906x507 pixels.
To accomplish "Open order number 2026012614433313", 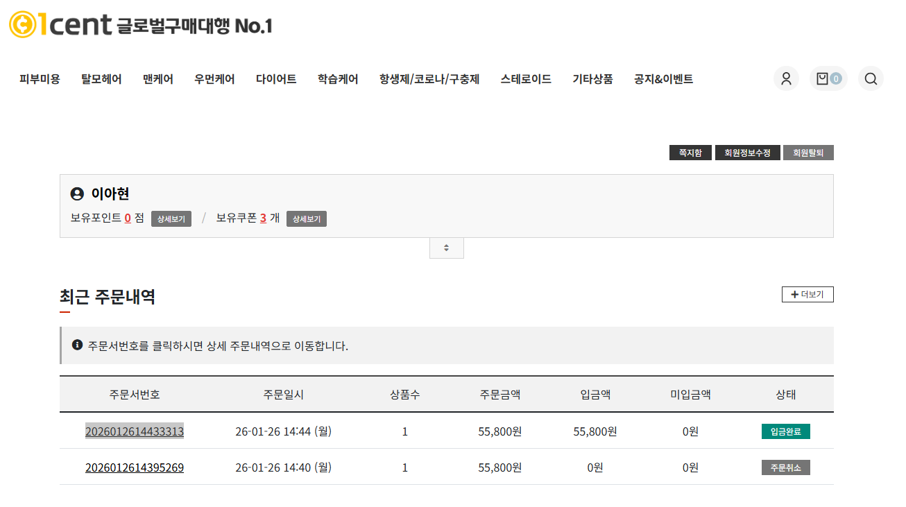I will (135, 431).
